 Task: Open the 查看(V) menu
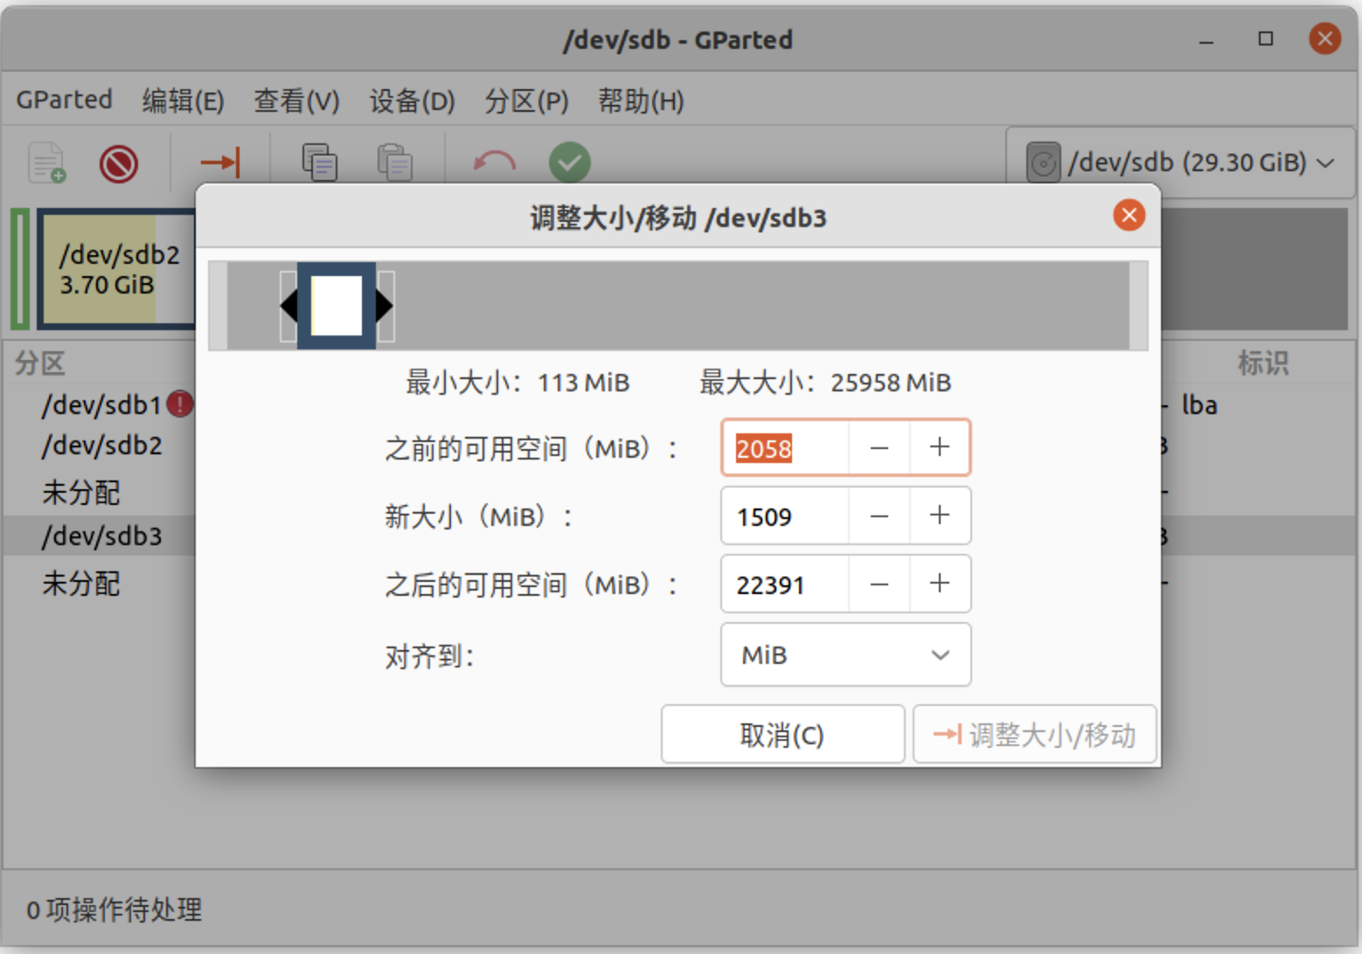296,101
